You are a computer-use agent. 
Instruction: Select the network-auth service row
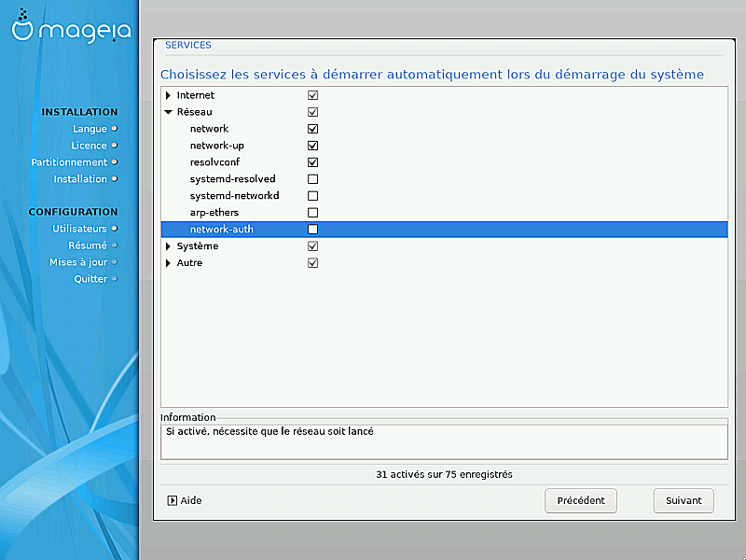[444, 229]
